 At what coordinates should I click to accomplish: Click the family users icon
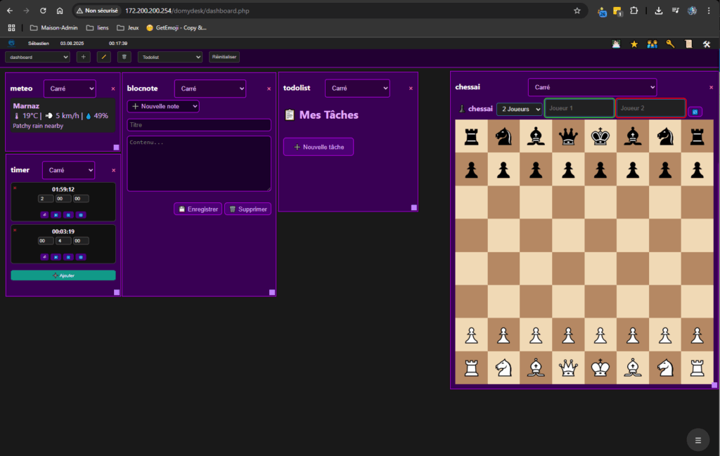point(652,44)
